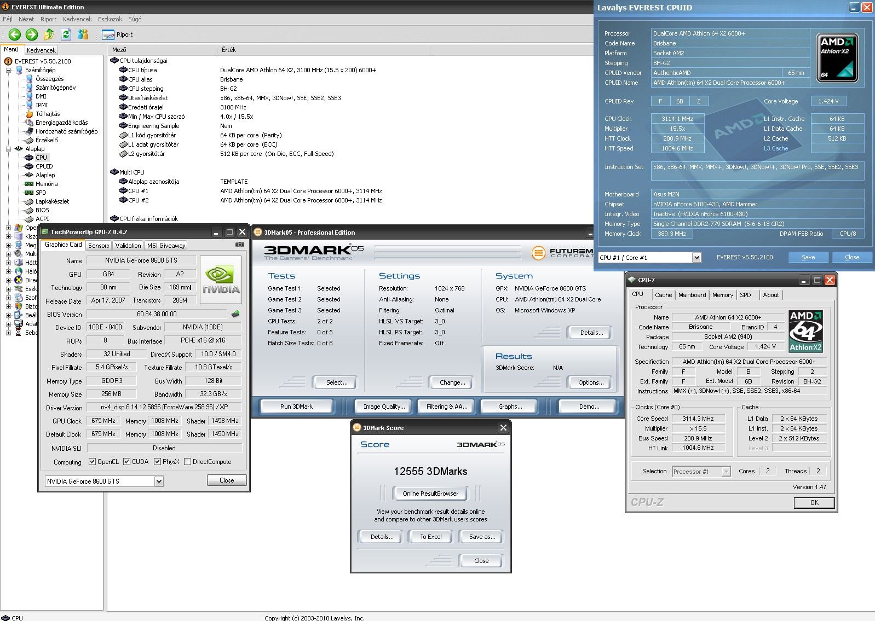Click Change... under Settings in 3DMark05

tap(452, 382)
